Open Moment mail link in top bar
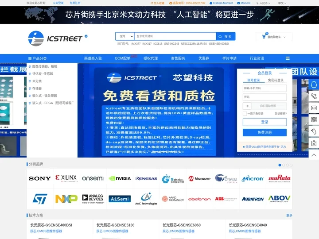Viewport: 319px width, 239px height. (x=244, y=3)
